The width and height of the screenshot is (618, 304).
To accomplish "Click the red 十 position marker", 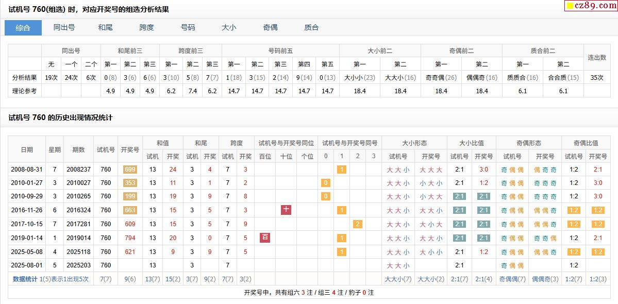I will click(x=286, y=210).
